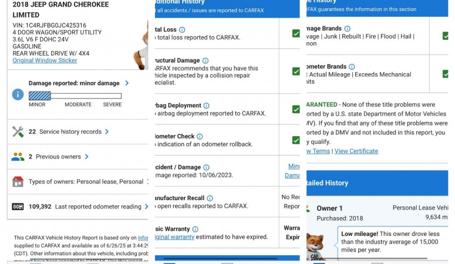Open the Total Loss info icon
Viewport: 455px width, 264px height.
[182, 30]
